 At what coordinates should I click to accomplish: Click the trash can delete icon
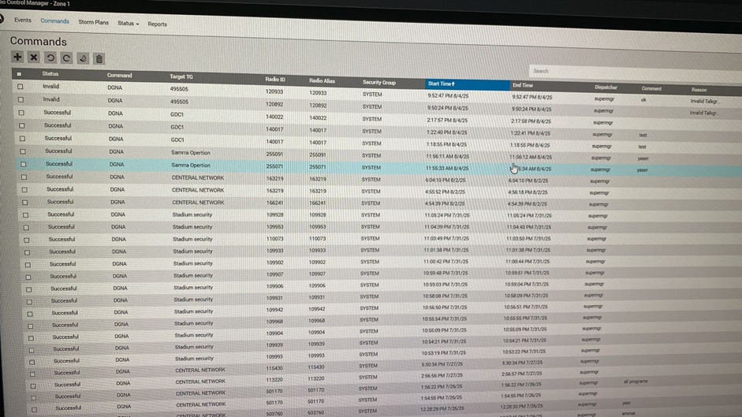coord(99,59)
